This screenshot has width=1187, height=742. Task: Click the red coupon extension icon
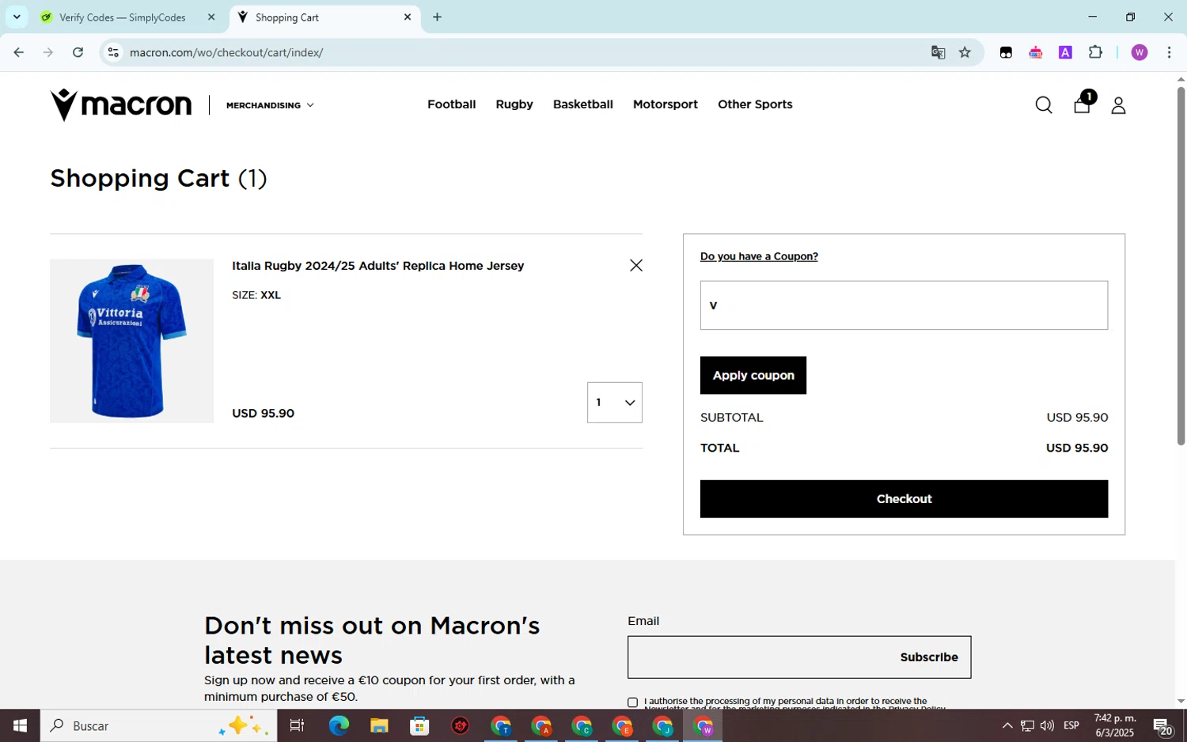pos(1035,52)
